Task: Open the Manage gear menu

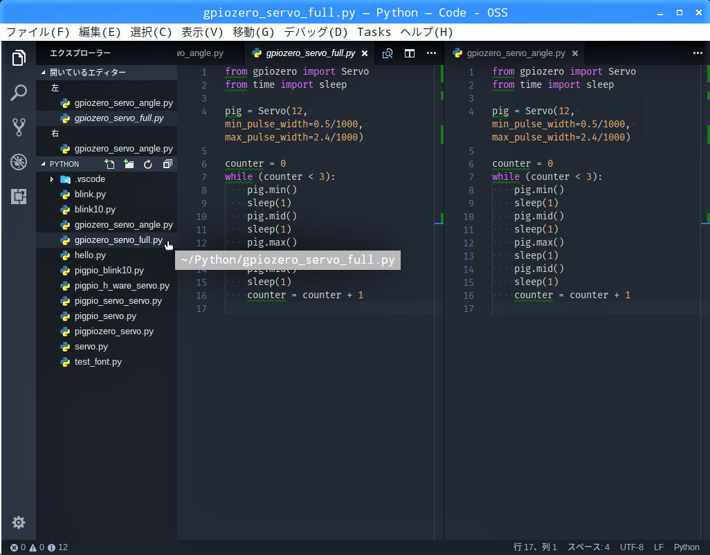Action: pos(19,522)
